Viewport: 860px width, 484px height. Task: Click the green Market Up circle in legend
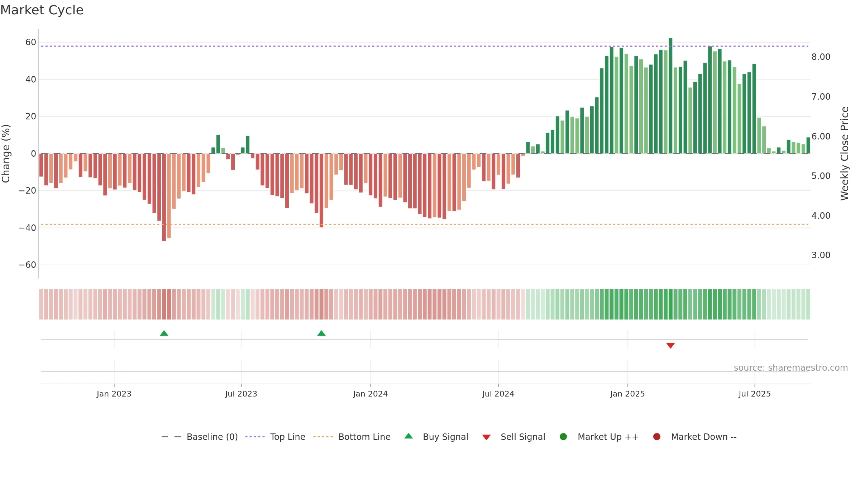(x=563, y=437)
